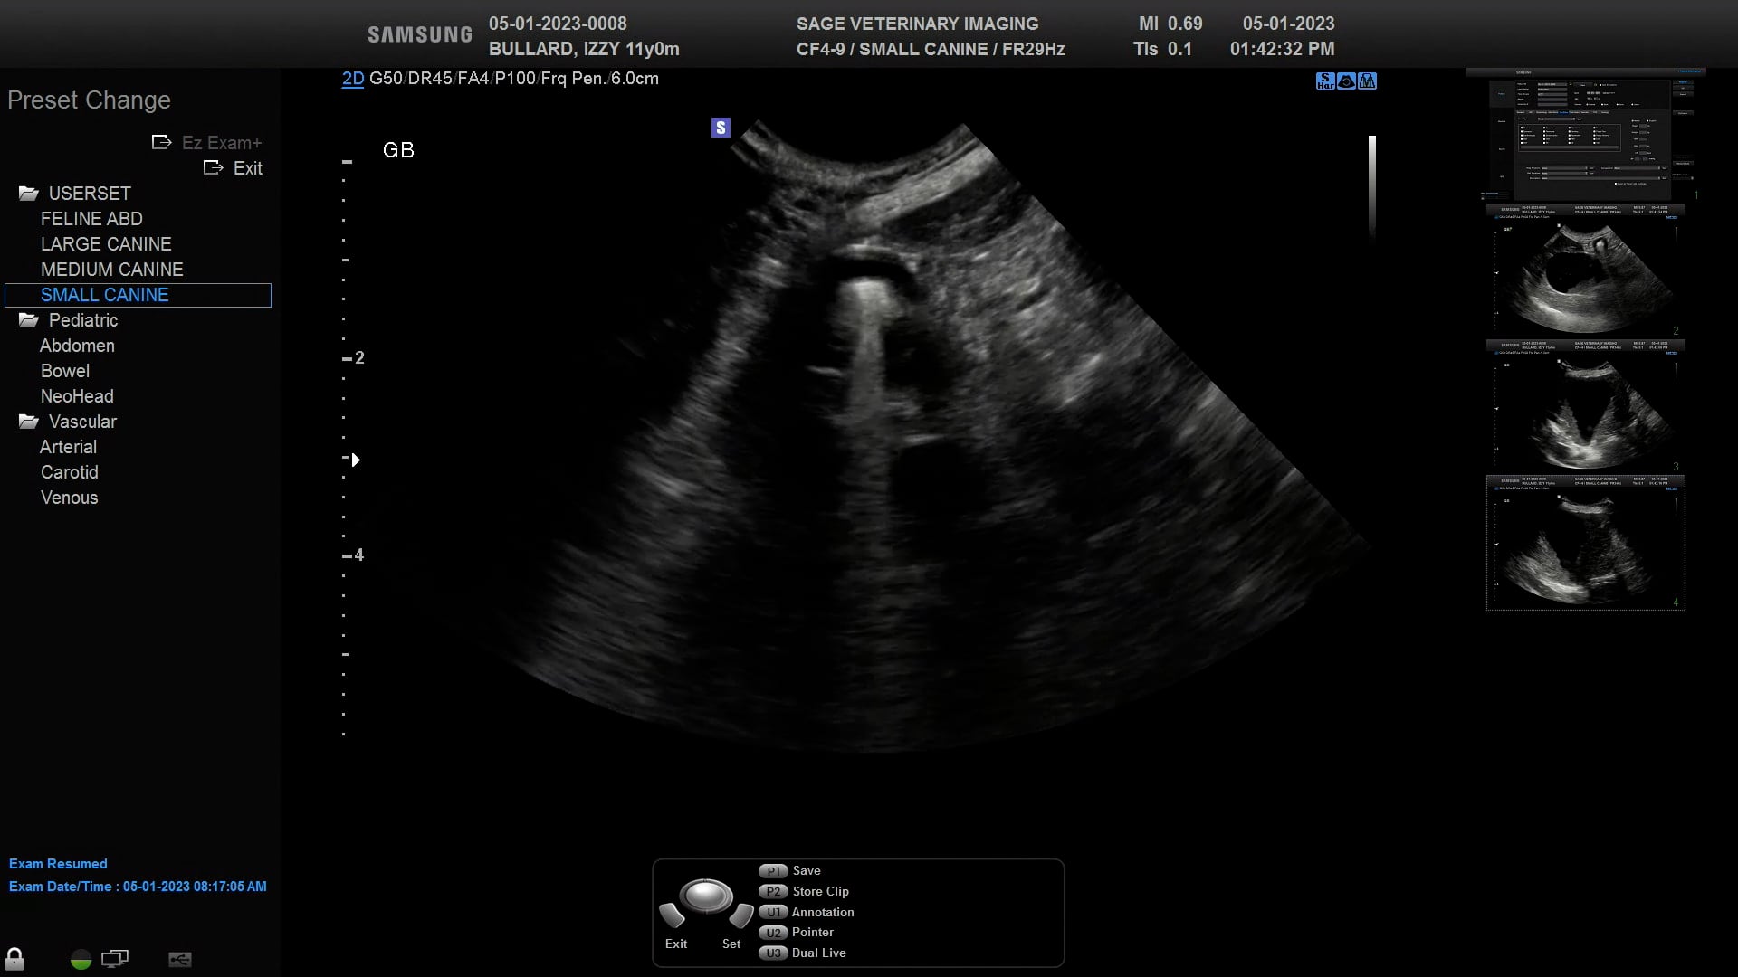Click the 2D mode label
Viewport: 1738px width, 977px height.
(353, 79)
